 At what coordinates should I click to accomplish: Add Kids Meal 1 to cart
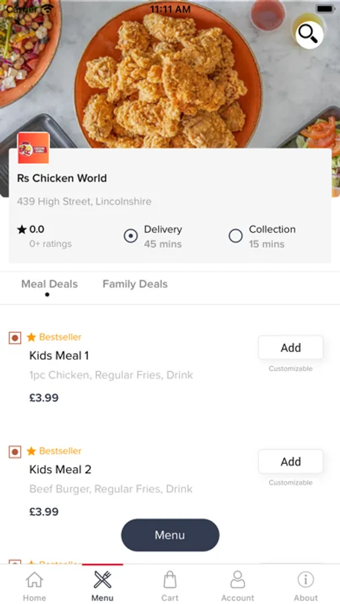[291, 348]
